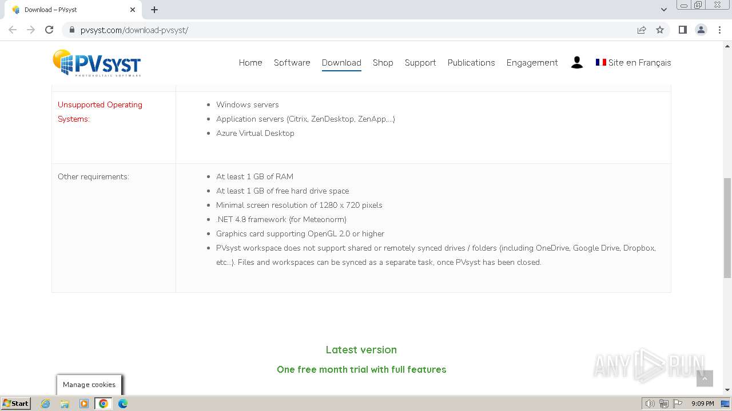Bookmark this page with the star
This screenshot has width=732, height=411.
[660, 30]
